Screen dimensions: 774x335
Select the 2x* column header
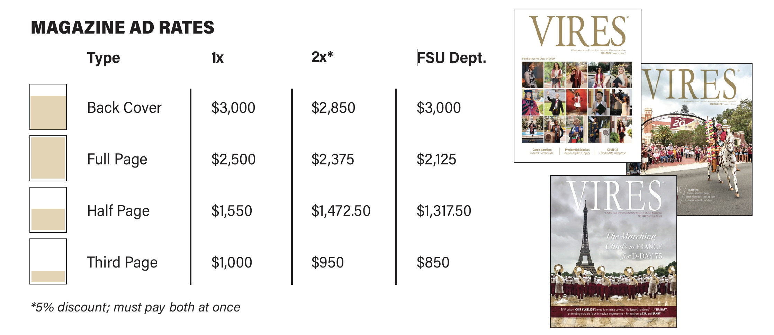322,57
